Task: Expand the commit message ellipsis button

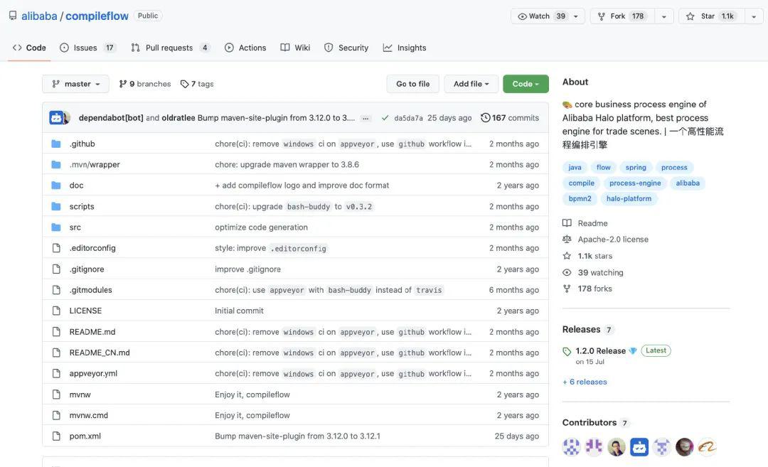Action: click(366, 118)
